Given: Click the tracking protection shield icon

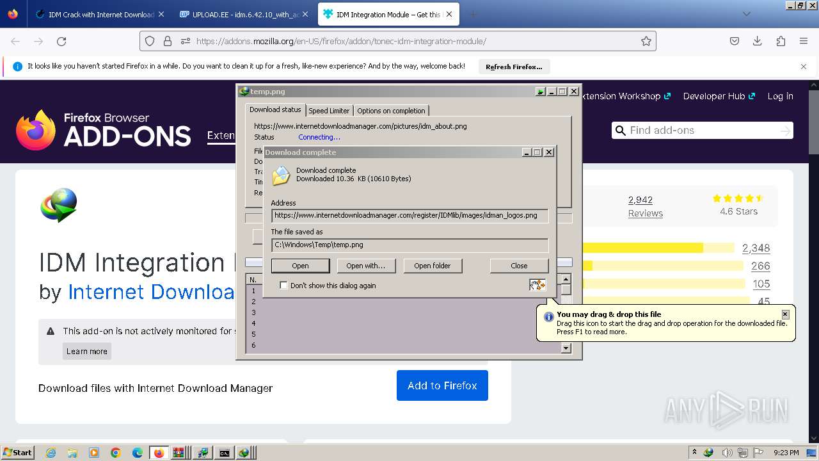Looking at the screenshot, I should pyautogui.click(x=150, y=42).
